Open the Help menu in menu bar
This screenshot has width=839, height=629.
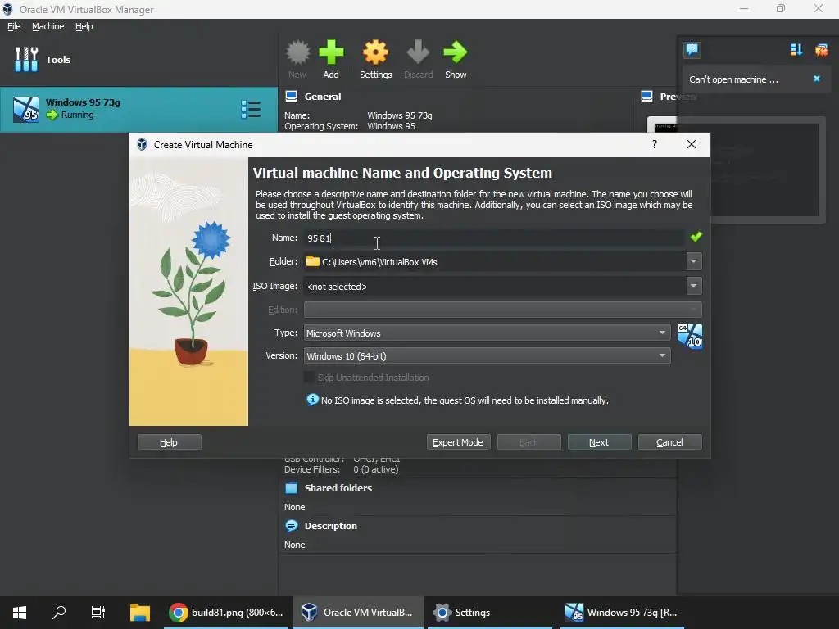tap(84, 26)
